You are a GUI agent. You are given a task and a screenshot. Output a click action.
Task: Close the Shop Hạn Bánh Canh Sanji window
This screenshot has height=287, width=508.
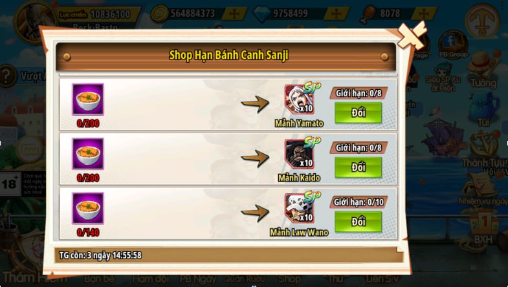tap(412, 35)
